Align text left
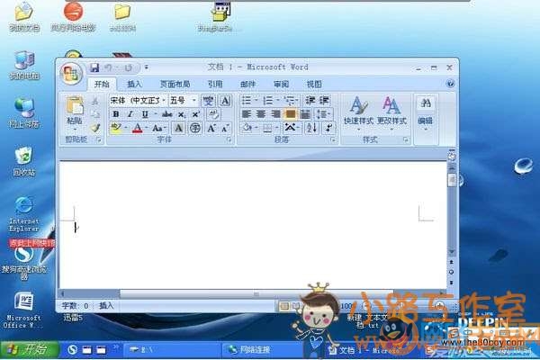Viewport: 540px width, 360px height. (247, 114)
